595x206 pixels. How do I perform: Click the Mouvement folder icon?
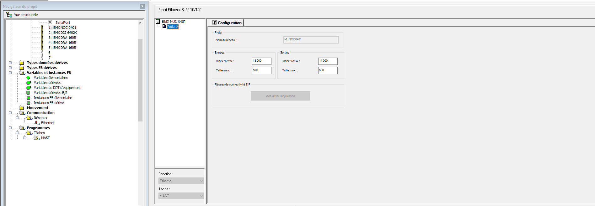point(22,108)
